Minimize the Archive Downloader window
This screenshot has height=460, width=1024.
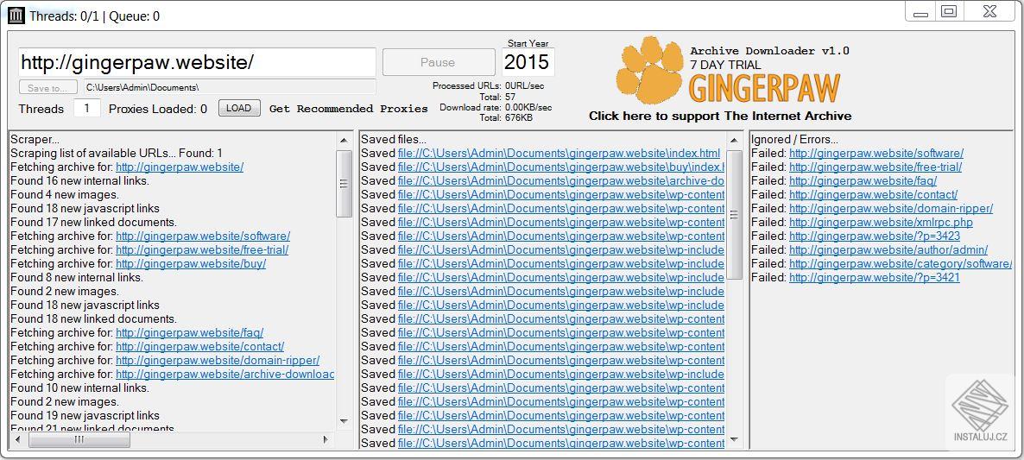920,12
